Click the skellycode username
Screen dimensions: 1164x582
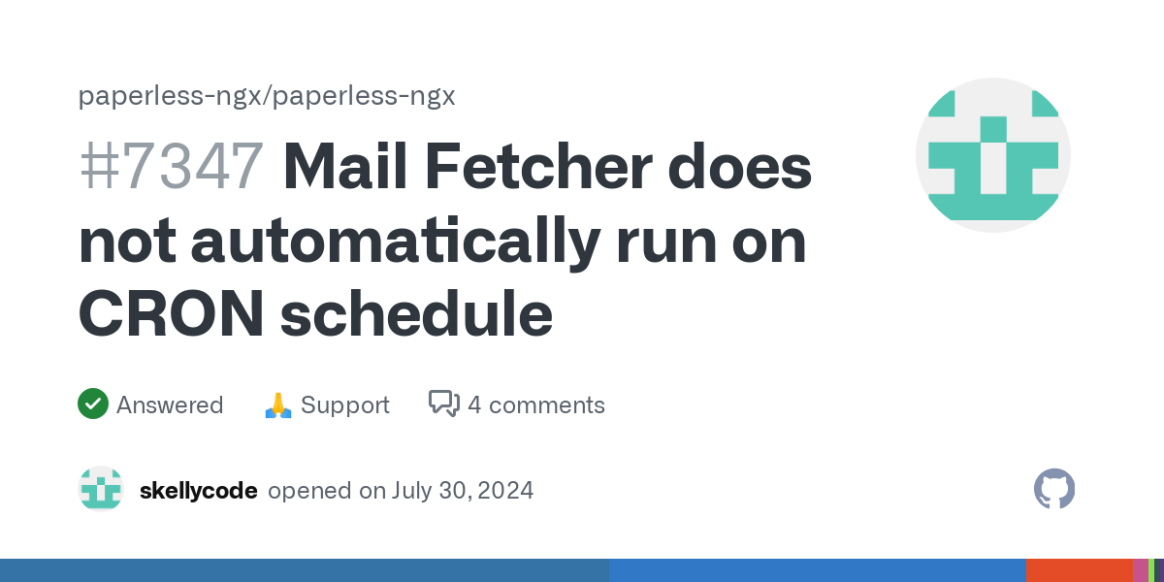(x=199, y=490)
